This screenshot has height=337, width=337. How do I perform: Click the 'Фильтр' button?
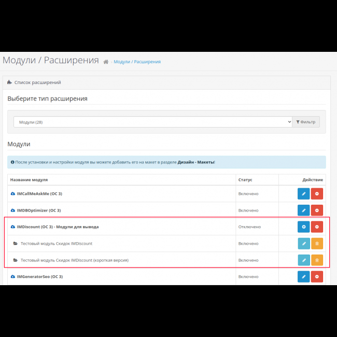click(x=306, y=122)
